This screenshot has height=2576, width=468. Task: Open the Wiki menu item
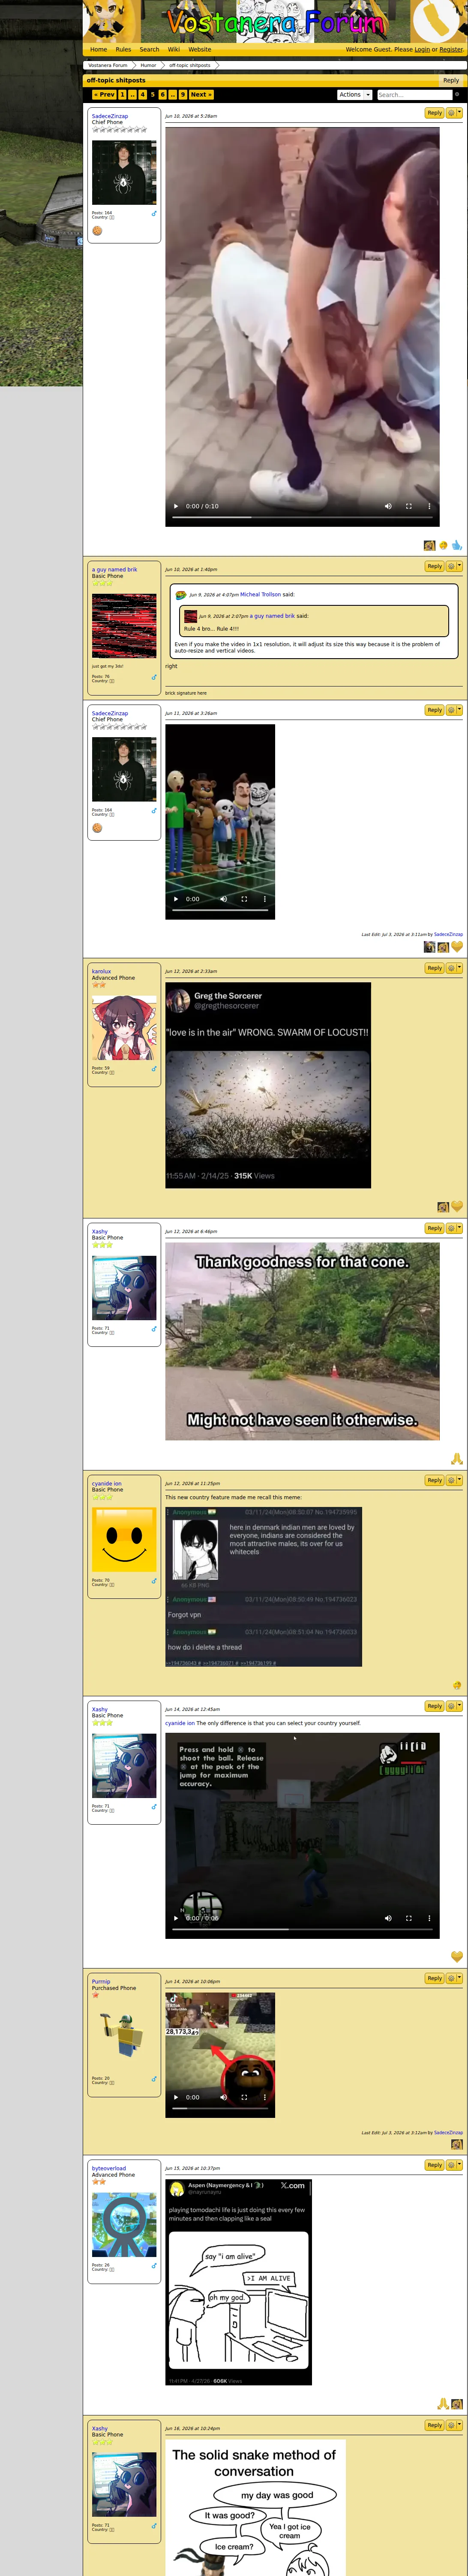(174, 49)
